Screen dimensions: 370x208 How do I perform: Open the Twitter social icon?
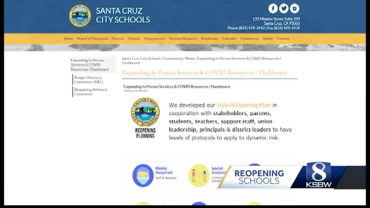pyautogui.click(x=284, y=8)
